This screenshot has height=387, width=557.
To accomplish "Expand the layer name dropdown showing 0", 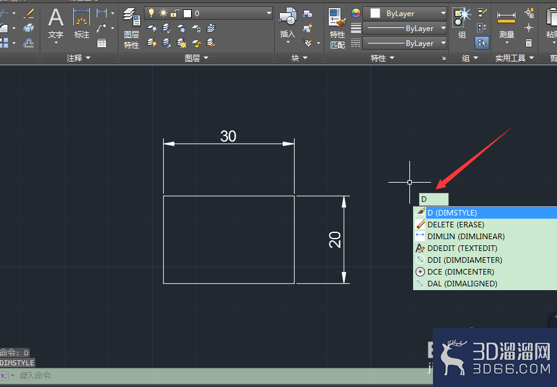I will click(x=208, y=14).
